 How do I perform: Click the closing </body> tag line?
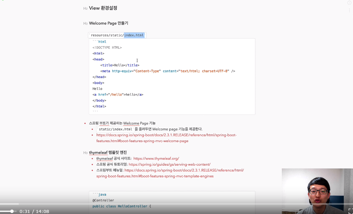pyautogui.click(x=99, y=101)
